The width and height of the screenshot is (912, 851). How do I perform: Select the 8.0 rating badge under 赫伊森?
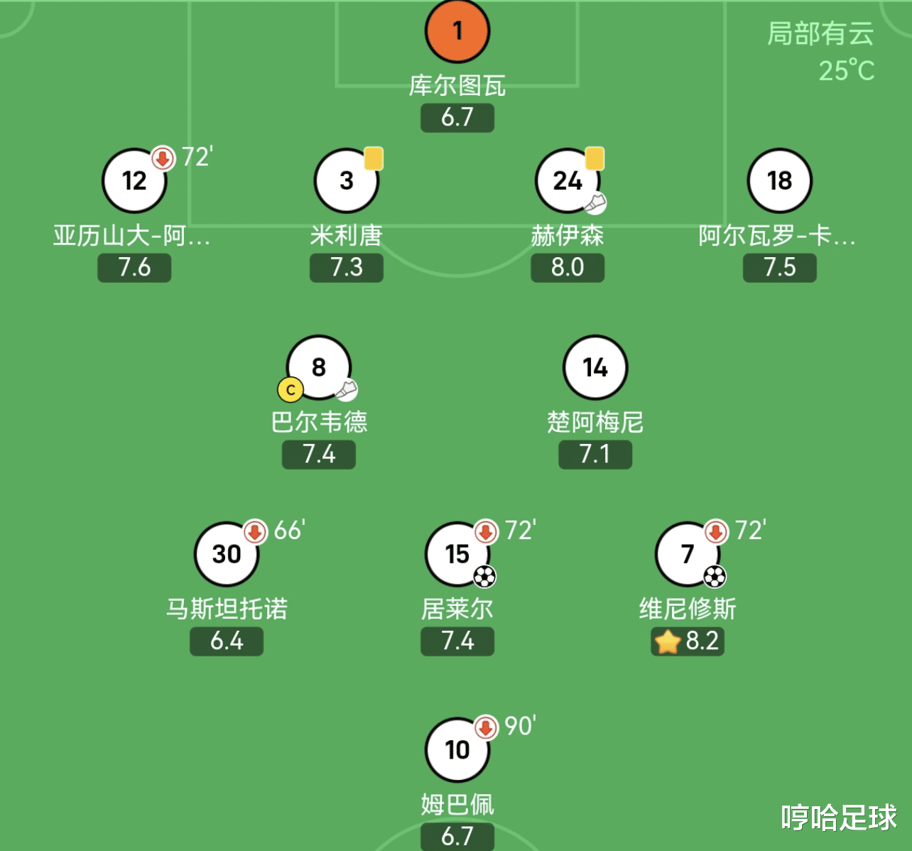[568, 268]
